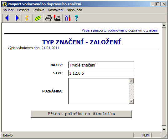This screenshot has height=139, width=168.
Task: Click inside the POZNÁMKA text area
Action: (99, 91)
